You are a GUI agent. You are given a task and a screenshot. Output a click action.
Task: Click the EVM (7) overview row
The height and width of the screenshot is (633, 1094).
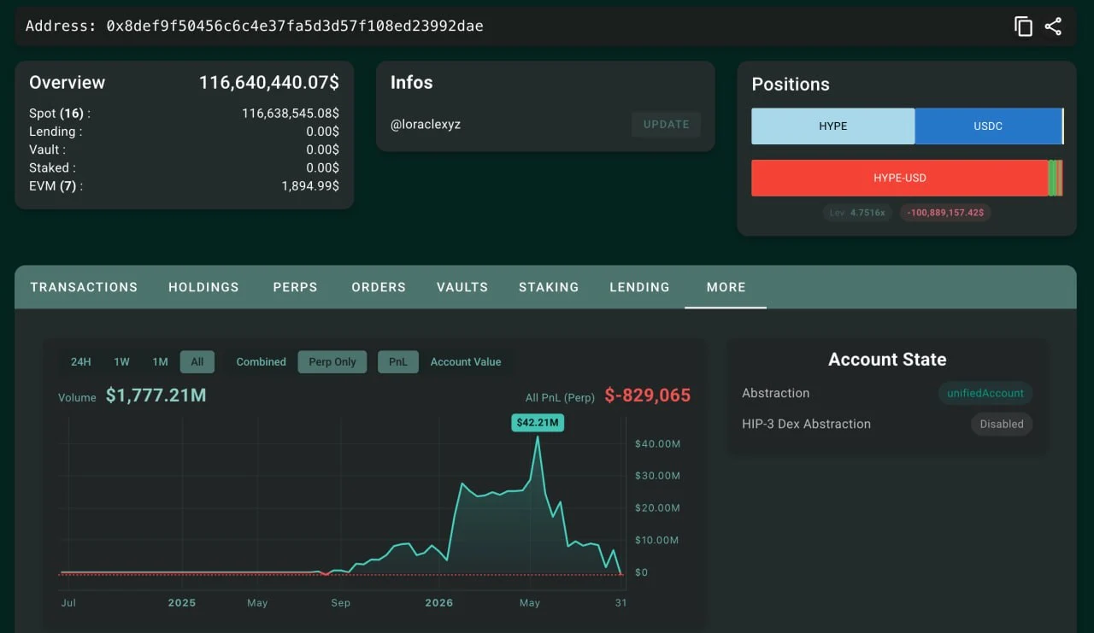pos(184,185)
